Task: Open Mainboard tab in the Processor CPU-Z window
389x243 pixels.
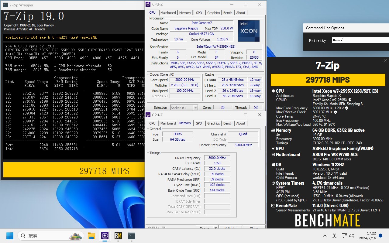Action: tap(168, 13)
